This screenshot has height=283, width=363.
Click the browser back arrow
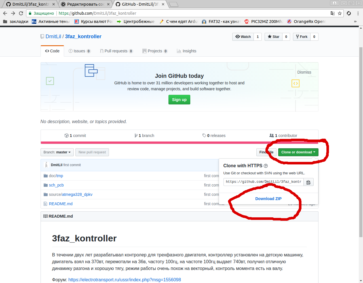5,13
